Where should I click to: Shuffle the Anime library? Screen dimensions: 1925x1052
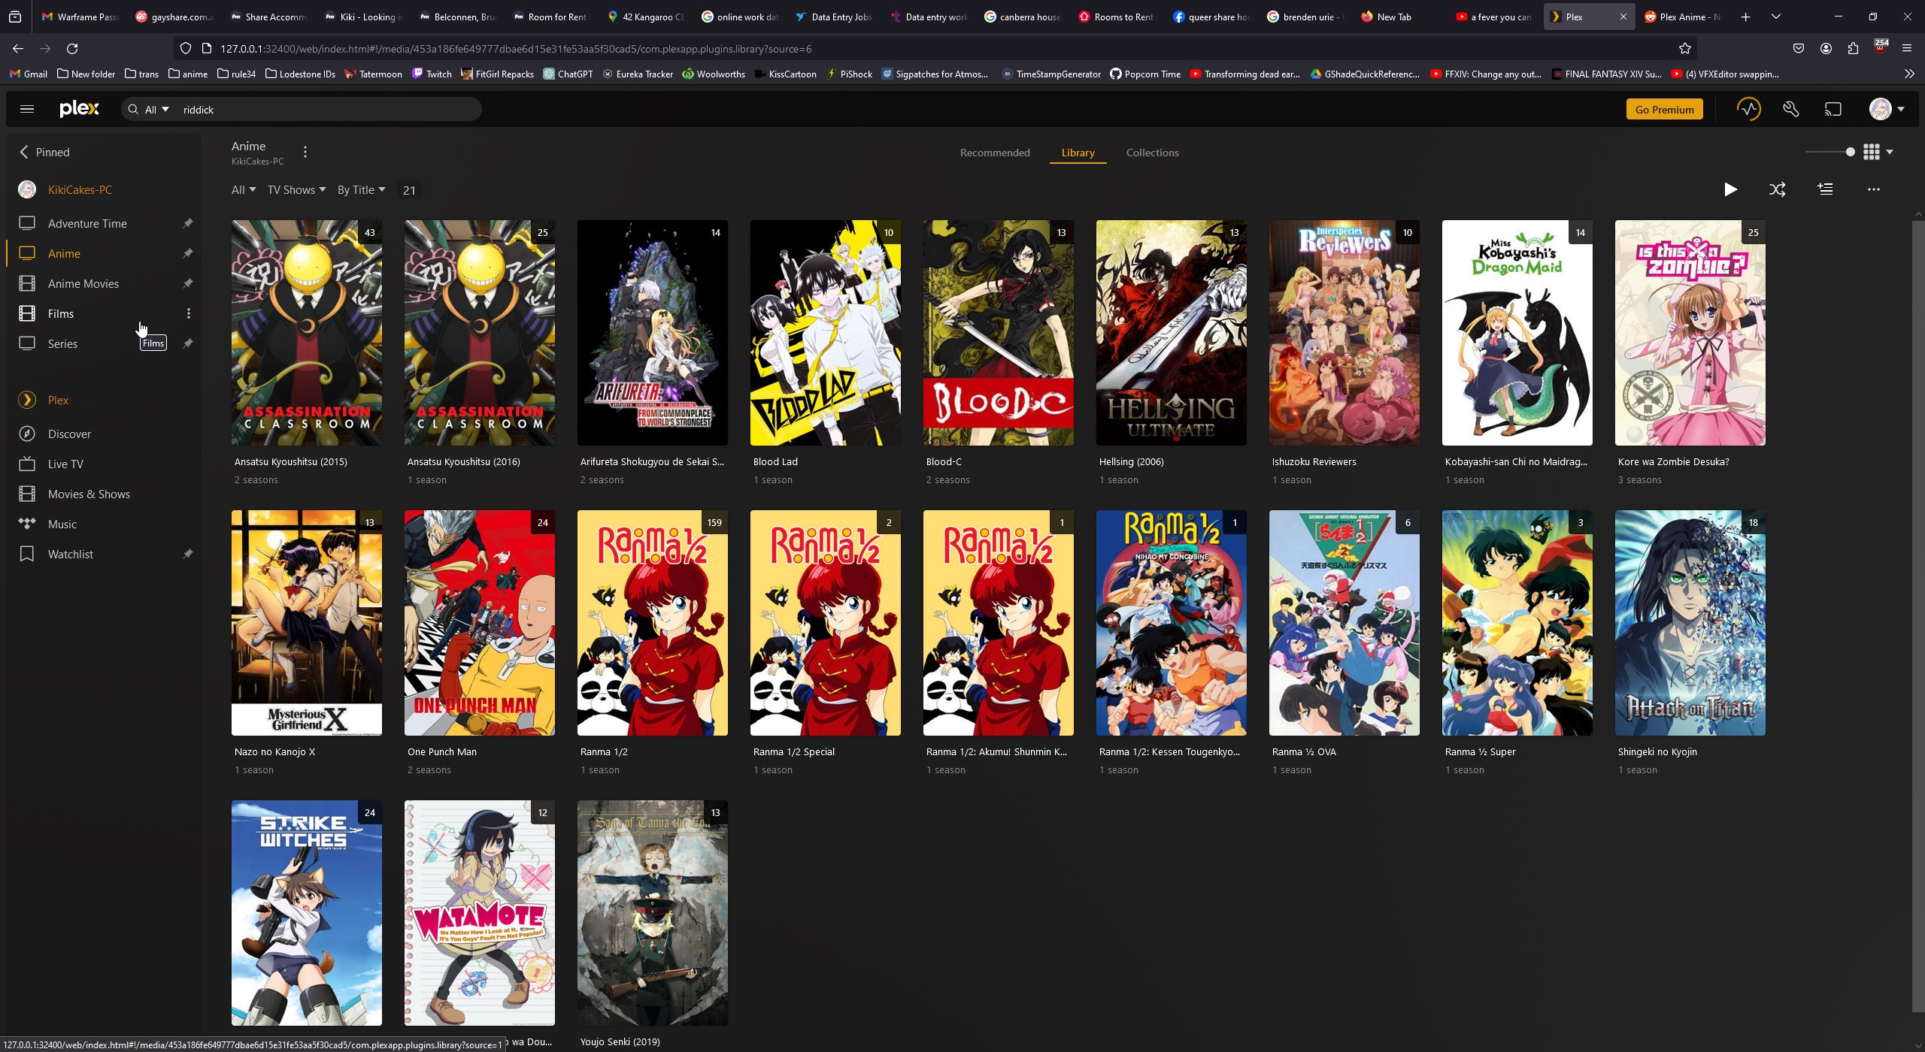pyautogui.click(x=1778, y=189)
